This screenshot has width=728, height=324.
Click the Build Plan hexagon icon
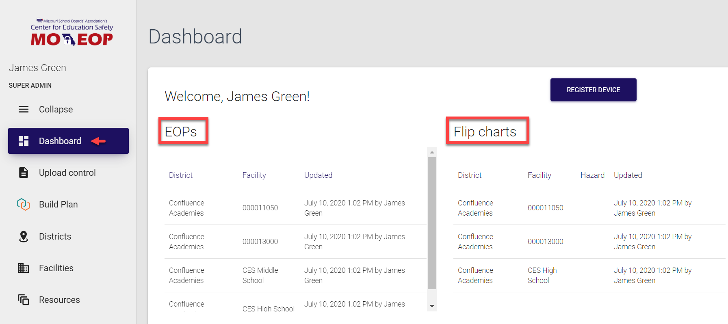[x=24, y=204]
